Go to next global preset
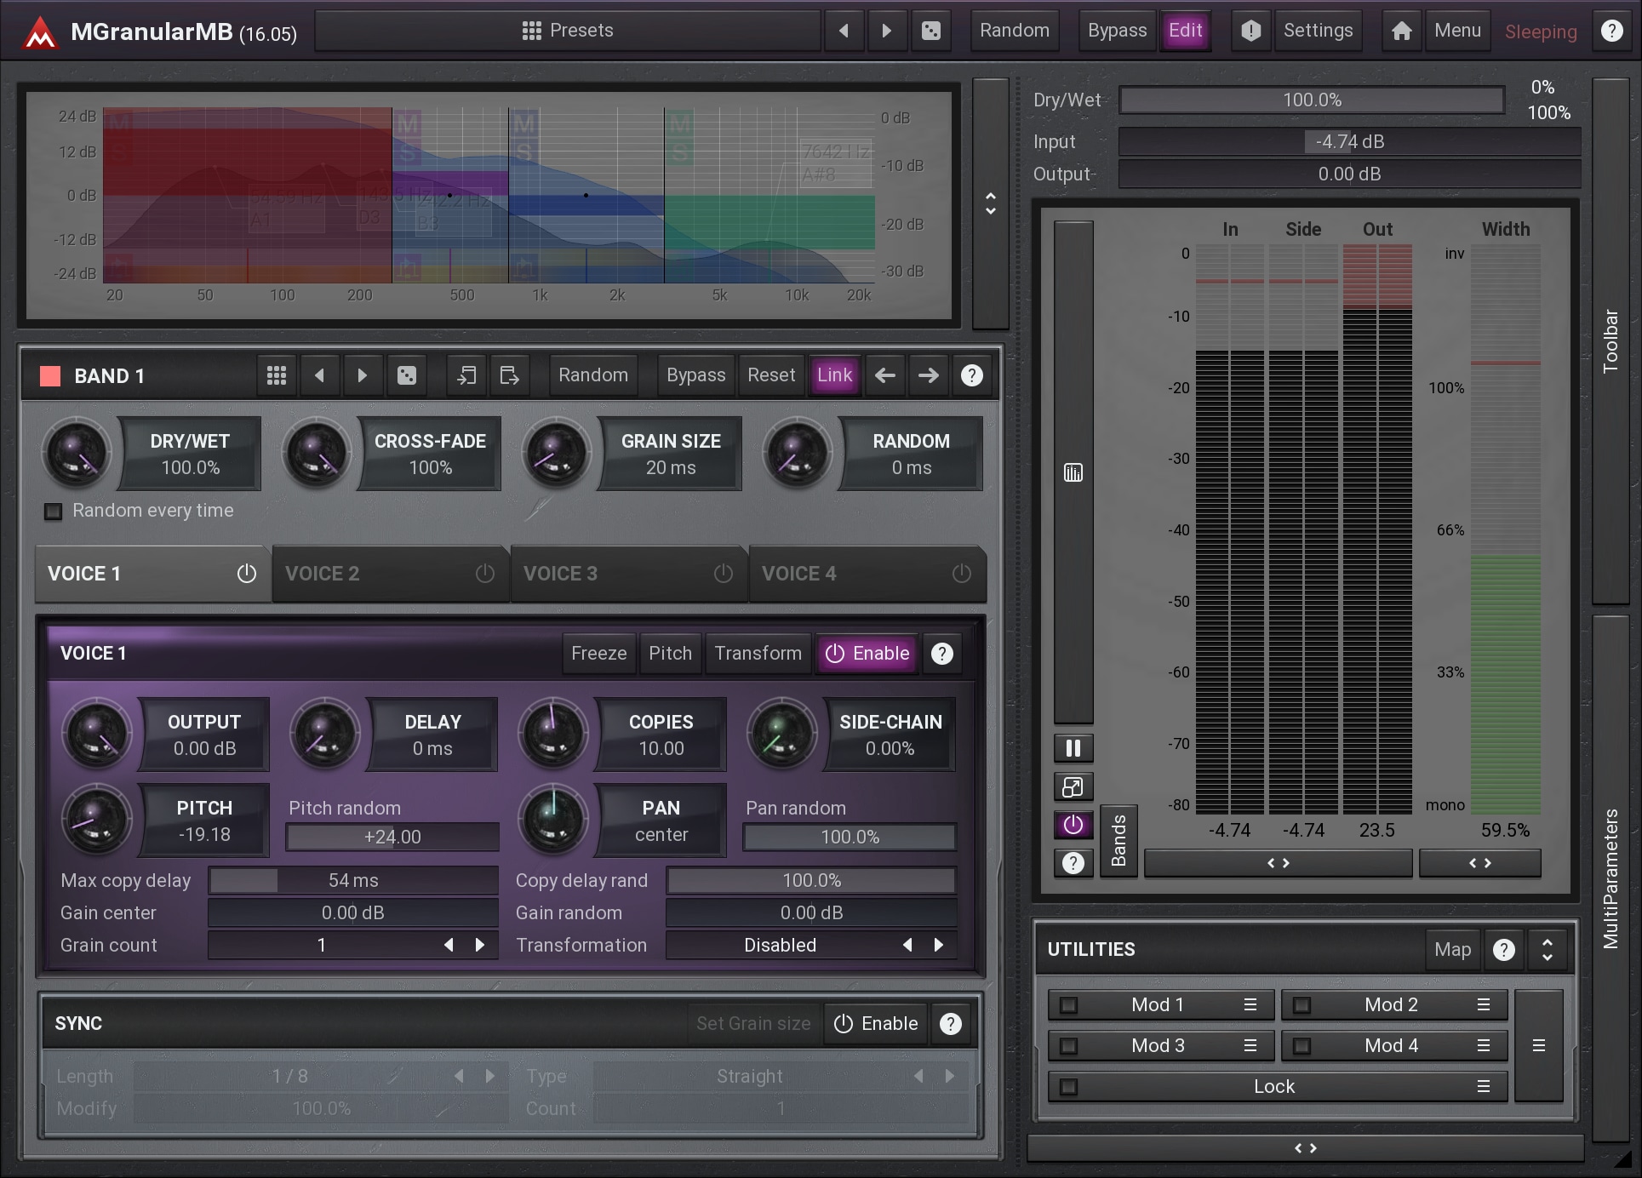Viewport: 1642px width, 1178px height. pos(887,31)
